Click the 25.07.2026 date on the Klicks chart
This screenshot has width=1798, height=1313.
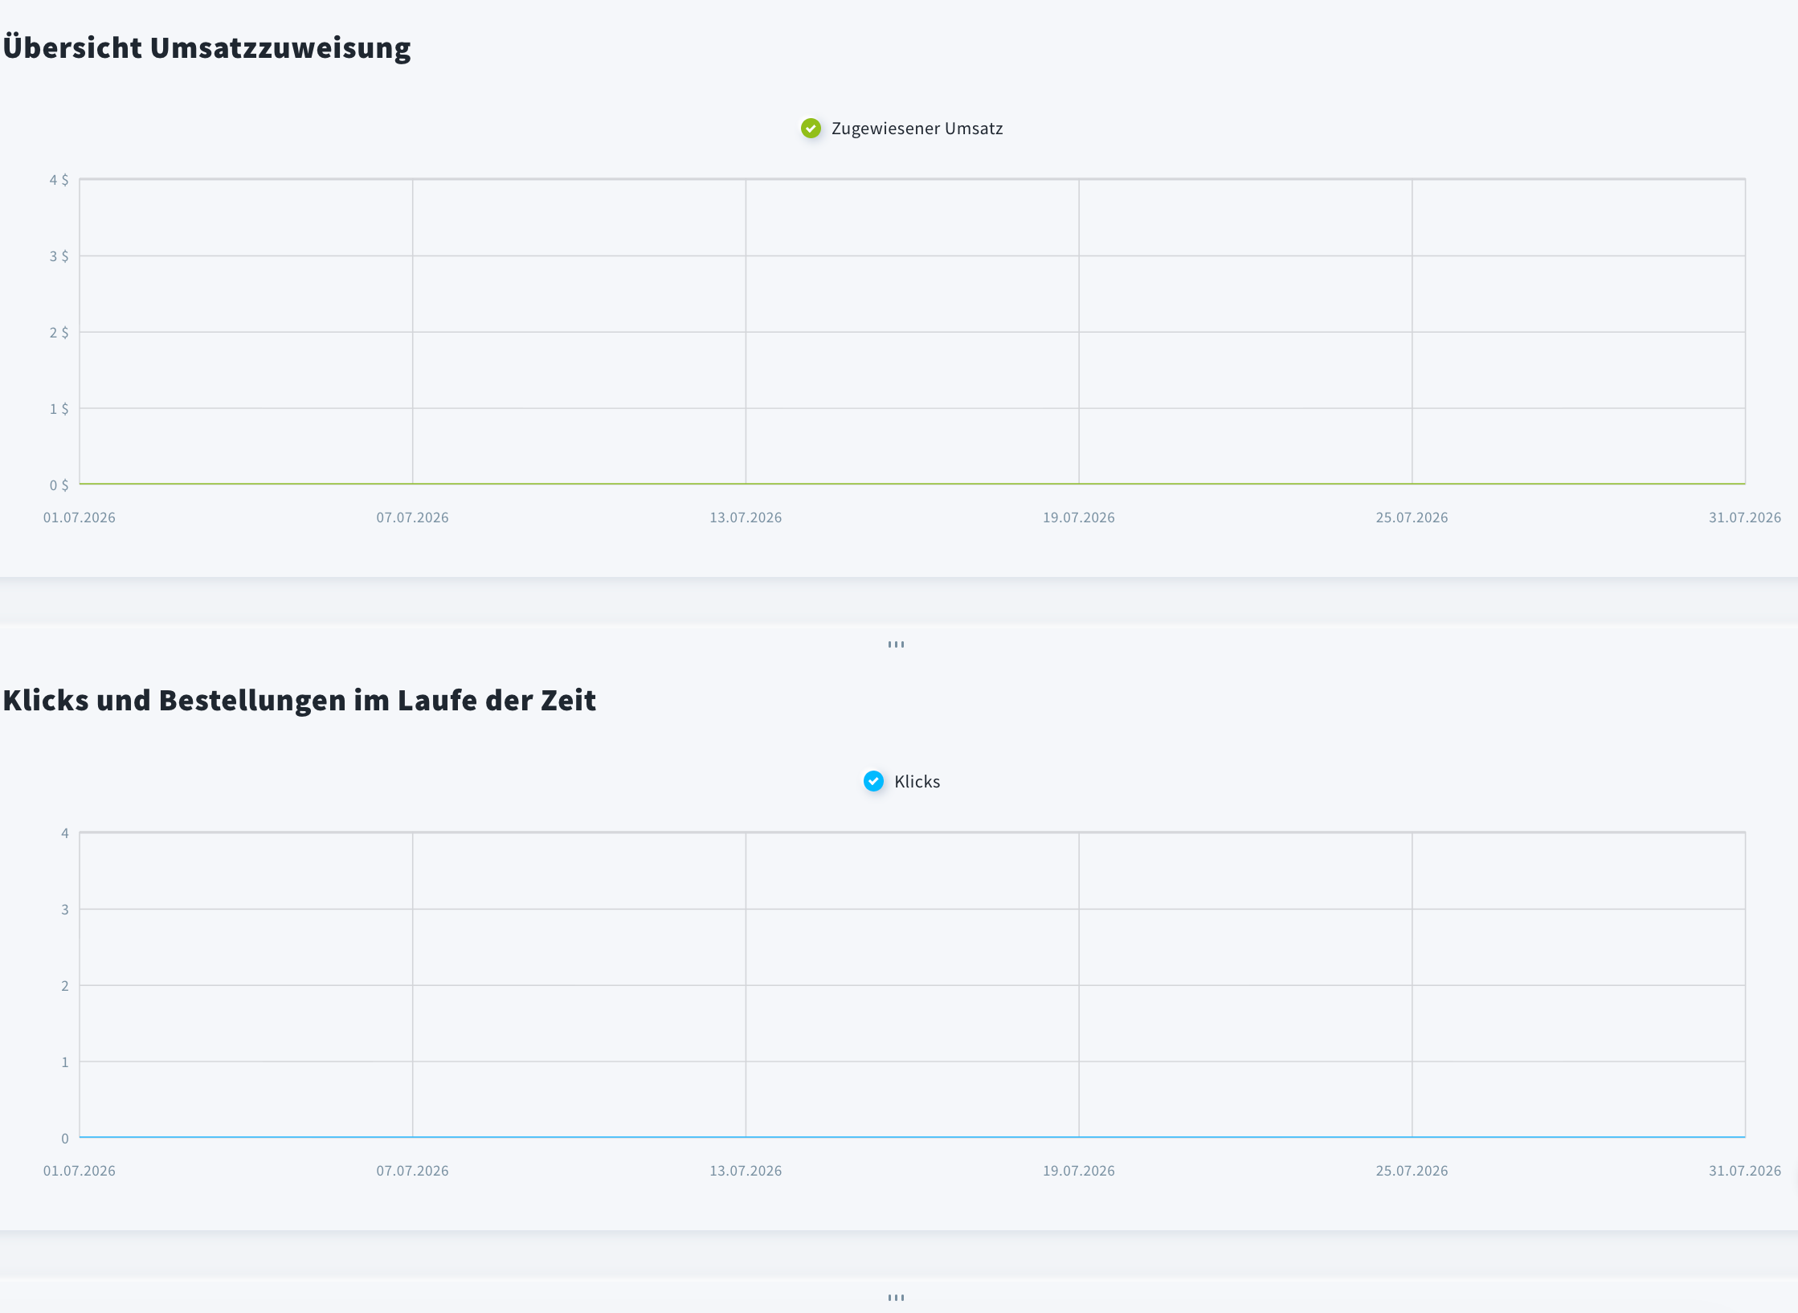pyautogui.click(x=1412, y=1171)
